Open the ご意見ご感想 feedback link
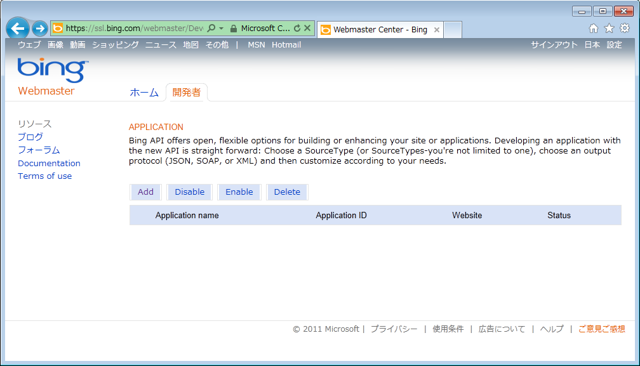This screenshot has height=366, width=640. click(602, 329)
